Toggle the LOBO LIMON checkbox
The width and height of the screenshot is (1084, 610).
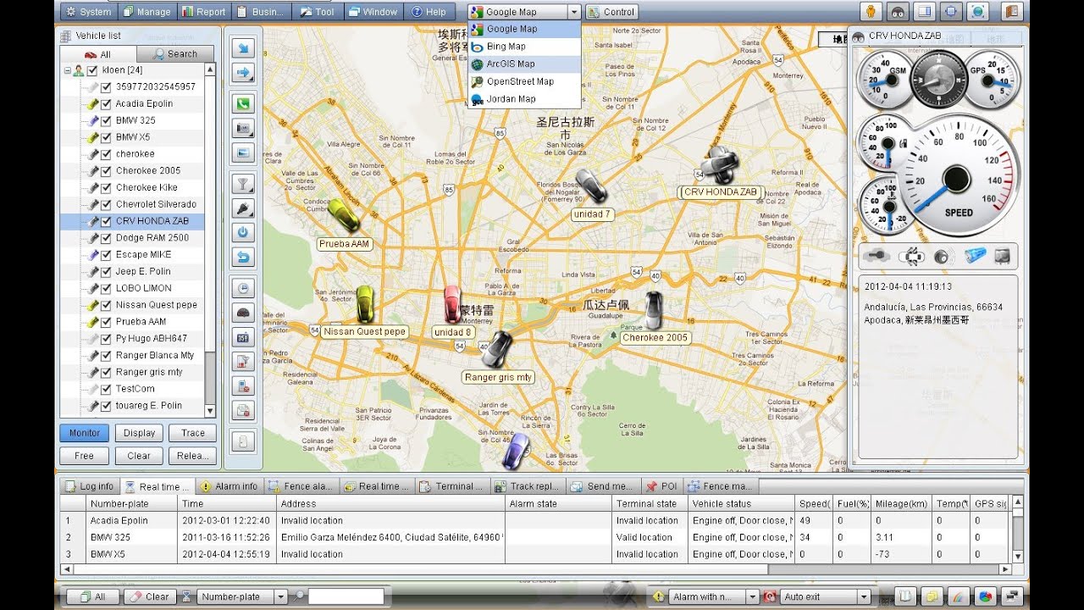106,288
